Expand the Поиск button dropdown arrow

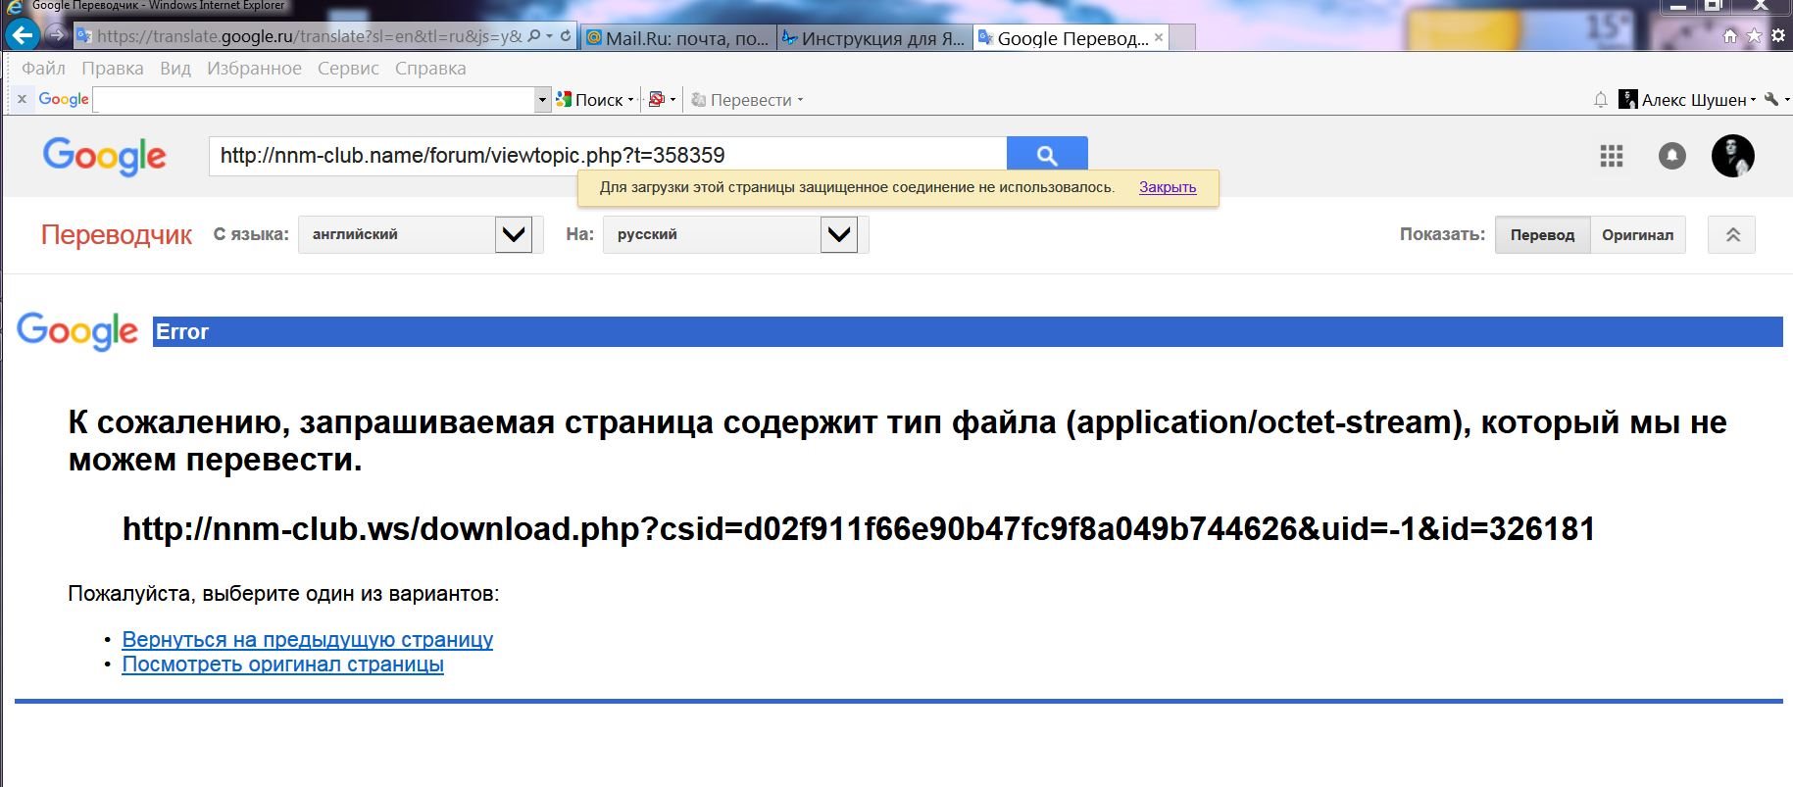click(630, 100)
